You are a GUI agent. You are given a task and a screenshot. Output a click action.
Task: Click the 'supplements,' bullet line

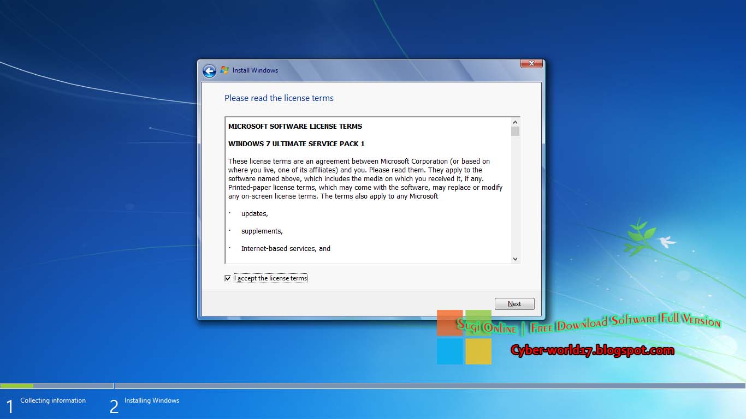(x=262, y=231)
